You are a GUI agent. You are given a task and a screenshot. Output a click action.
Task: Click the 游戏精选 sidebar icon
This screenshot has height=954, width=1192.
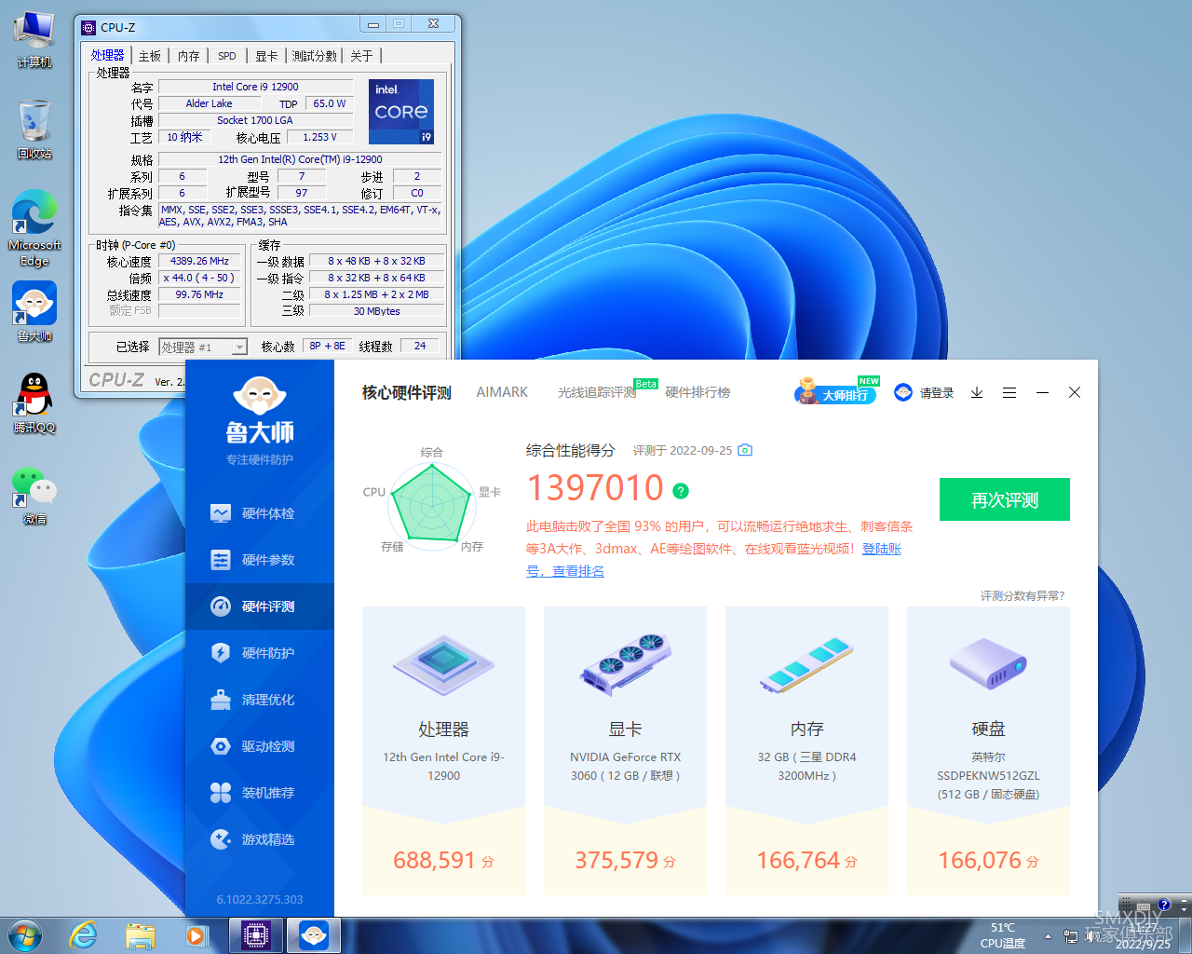pos(221,839)
